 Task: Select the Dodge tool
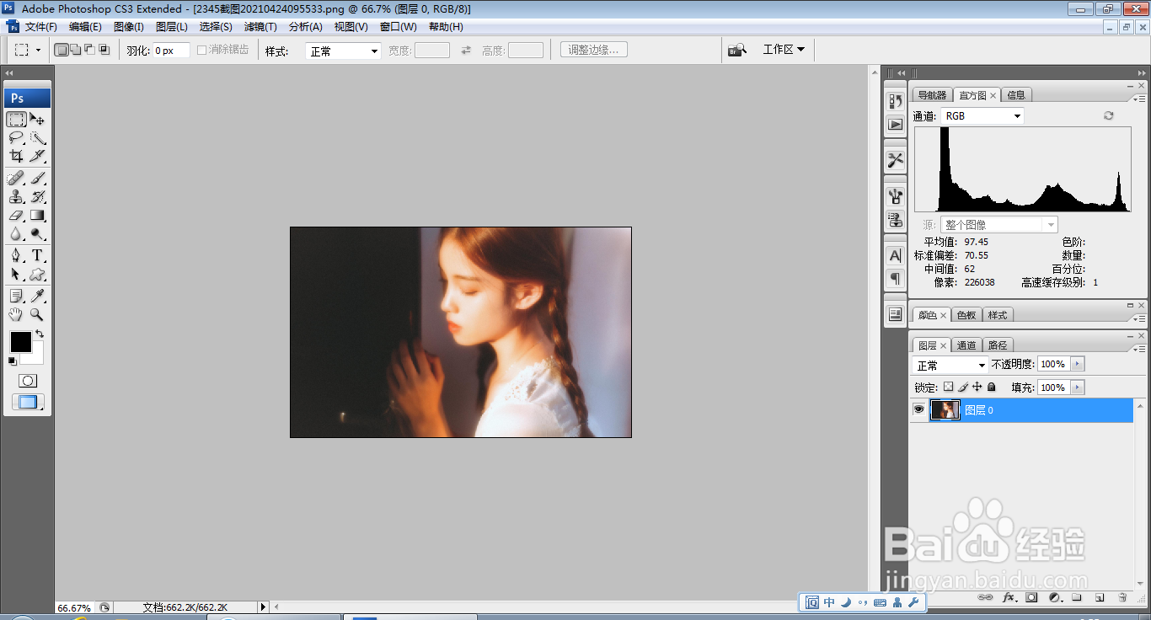(x=37, y=233)
